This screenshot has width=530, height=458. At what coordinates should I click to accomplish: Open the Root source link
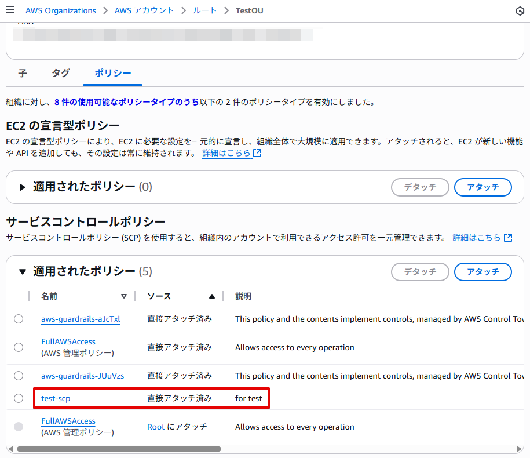[156, 427]
